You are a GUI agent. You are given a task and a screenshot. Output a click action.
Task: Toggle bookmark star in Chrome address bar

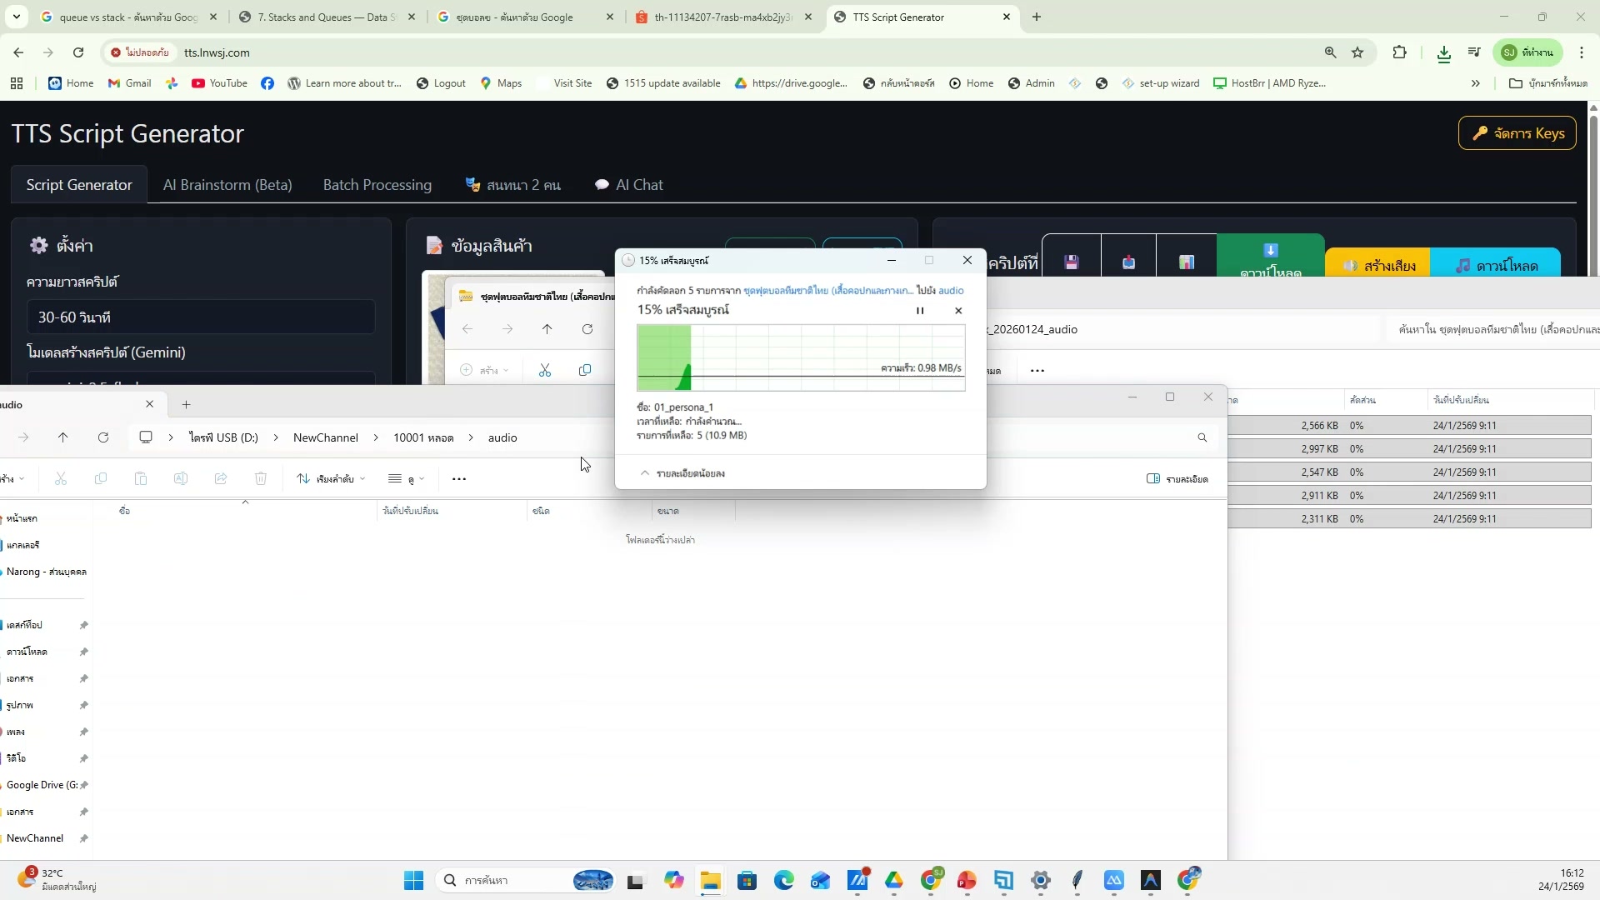(1358, 52)
